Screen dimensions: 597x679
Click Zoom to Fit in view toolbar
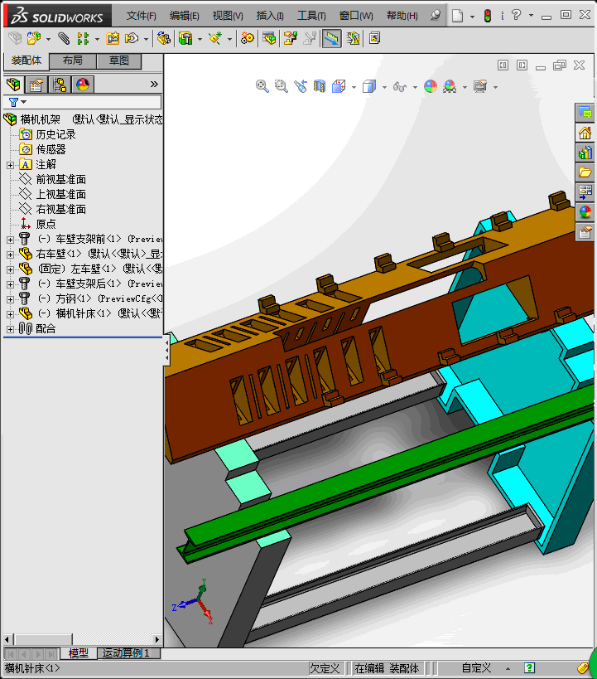click(x=262, y=86)
